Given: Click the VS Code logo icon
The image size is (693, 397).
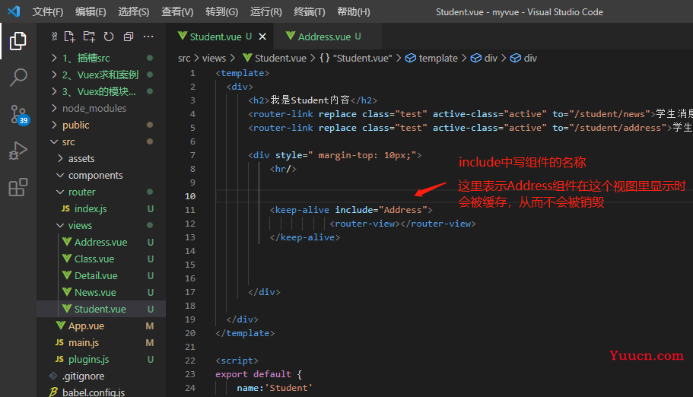Looking at the screenshot, I should 14,11.
